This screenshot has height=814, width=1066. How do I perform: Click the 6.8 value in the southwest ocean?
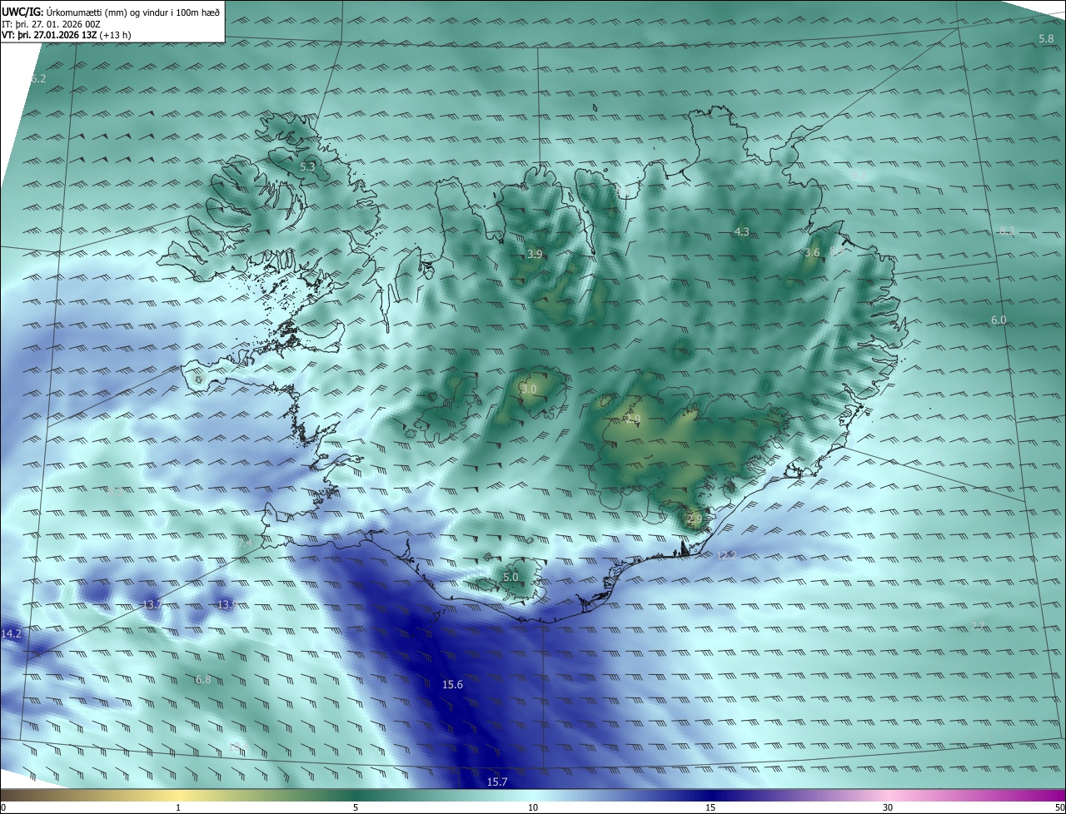click(203, 679)
